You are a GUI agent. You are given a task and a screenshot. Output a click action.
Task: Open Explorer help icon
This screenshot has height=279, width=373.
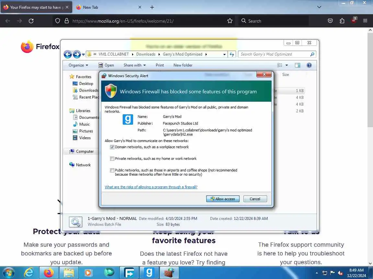click(309, 65)
